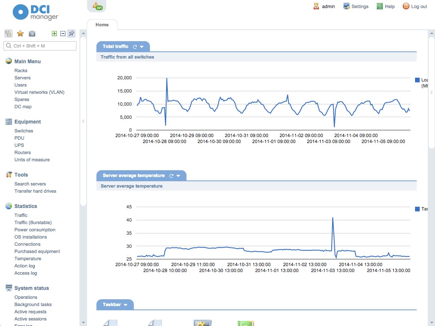Click the green plus expand-all icon

(x=55, y=33)
